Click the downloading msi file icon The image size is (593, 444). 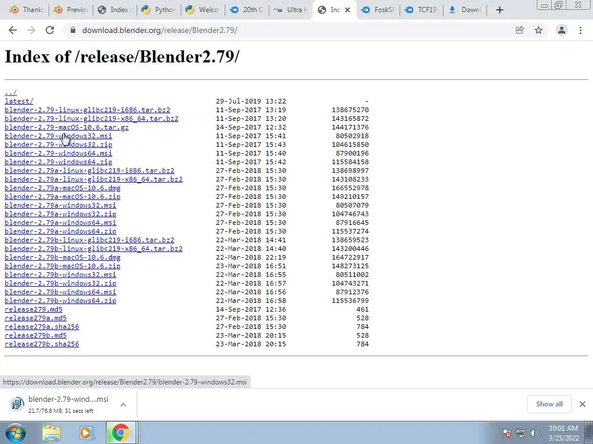[16, 404]
